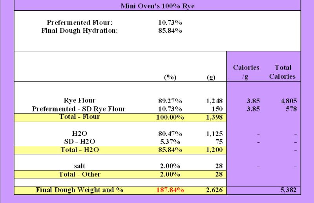Click the salt row label
The width and height of the screenshot is (314, 203).
(x=80, y=166)
